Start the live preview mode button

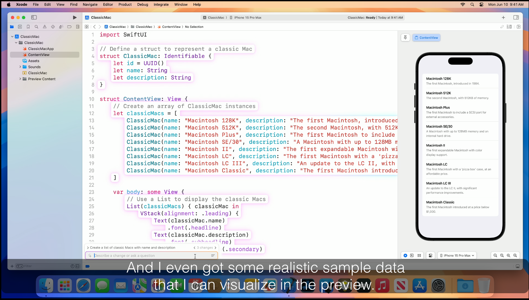click(x=405, y=255)
